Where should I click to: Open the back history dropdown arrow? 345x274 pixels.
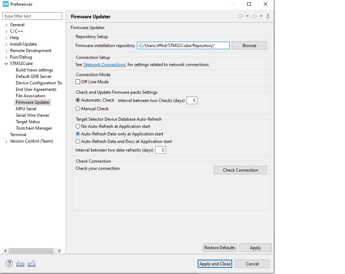tap(247, 16)
